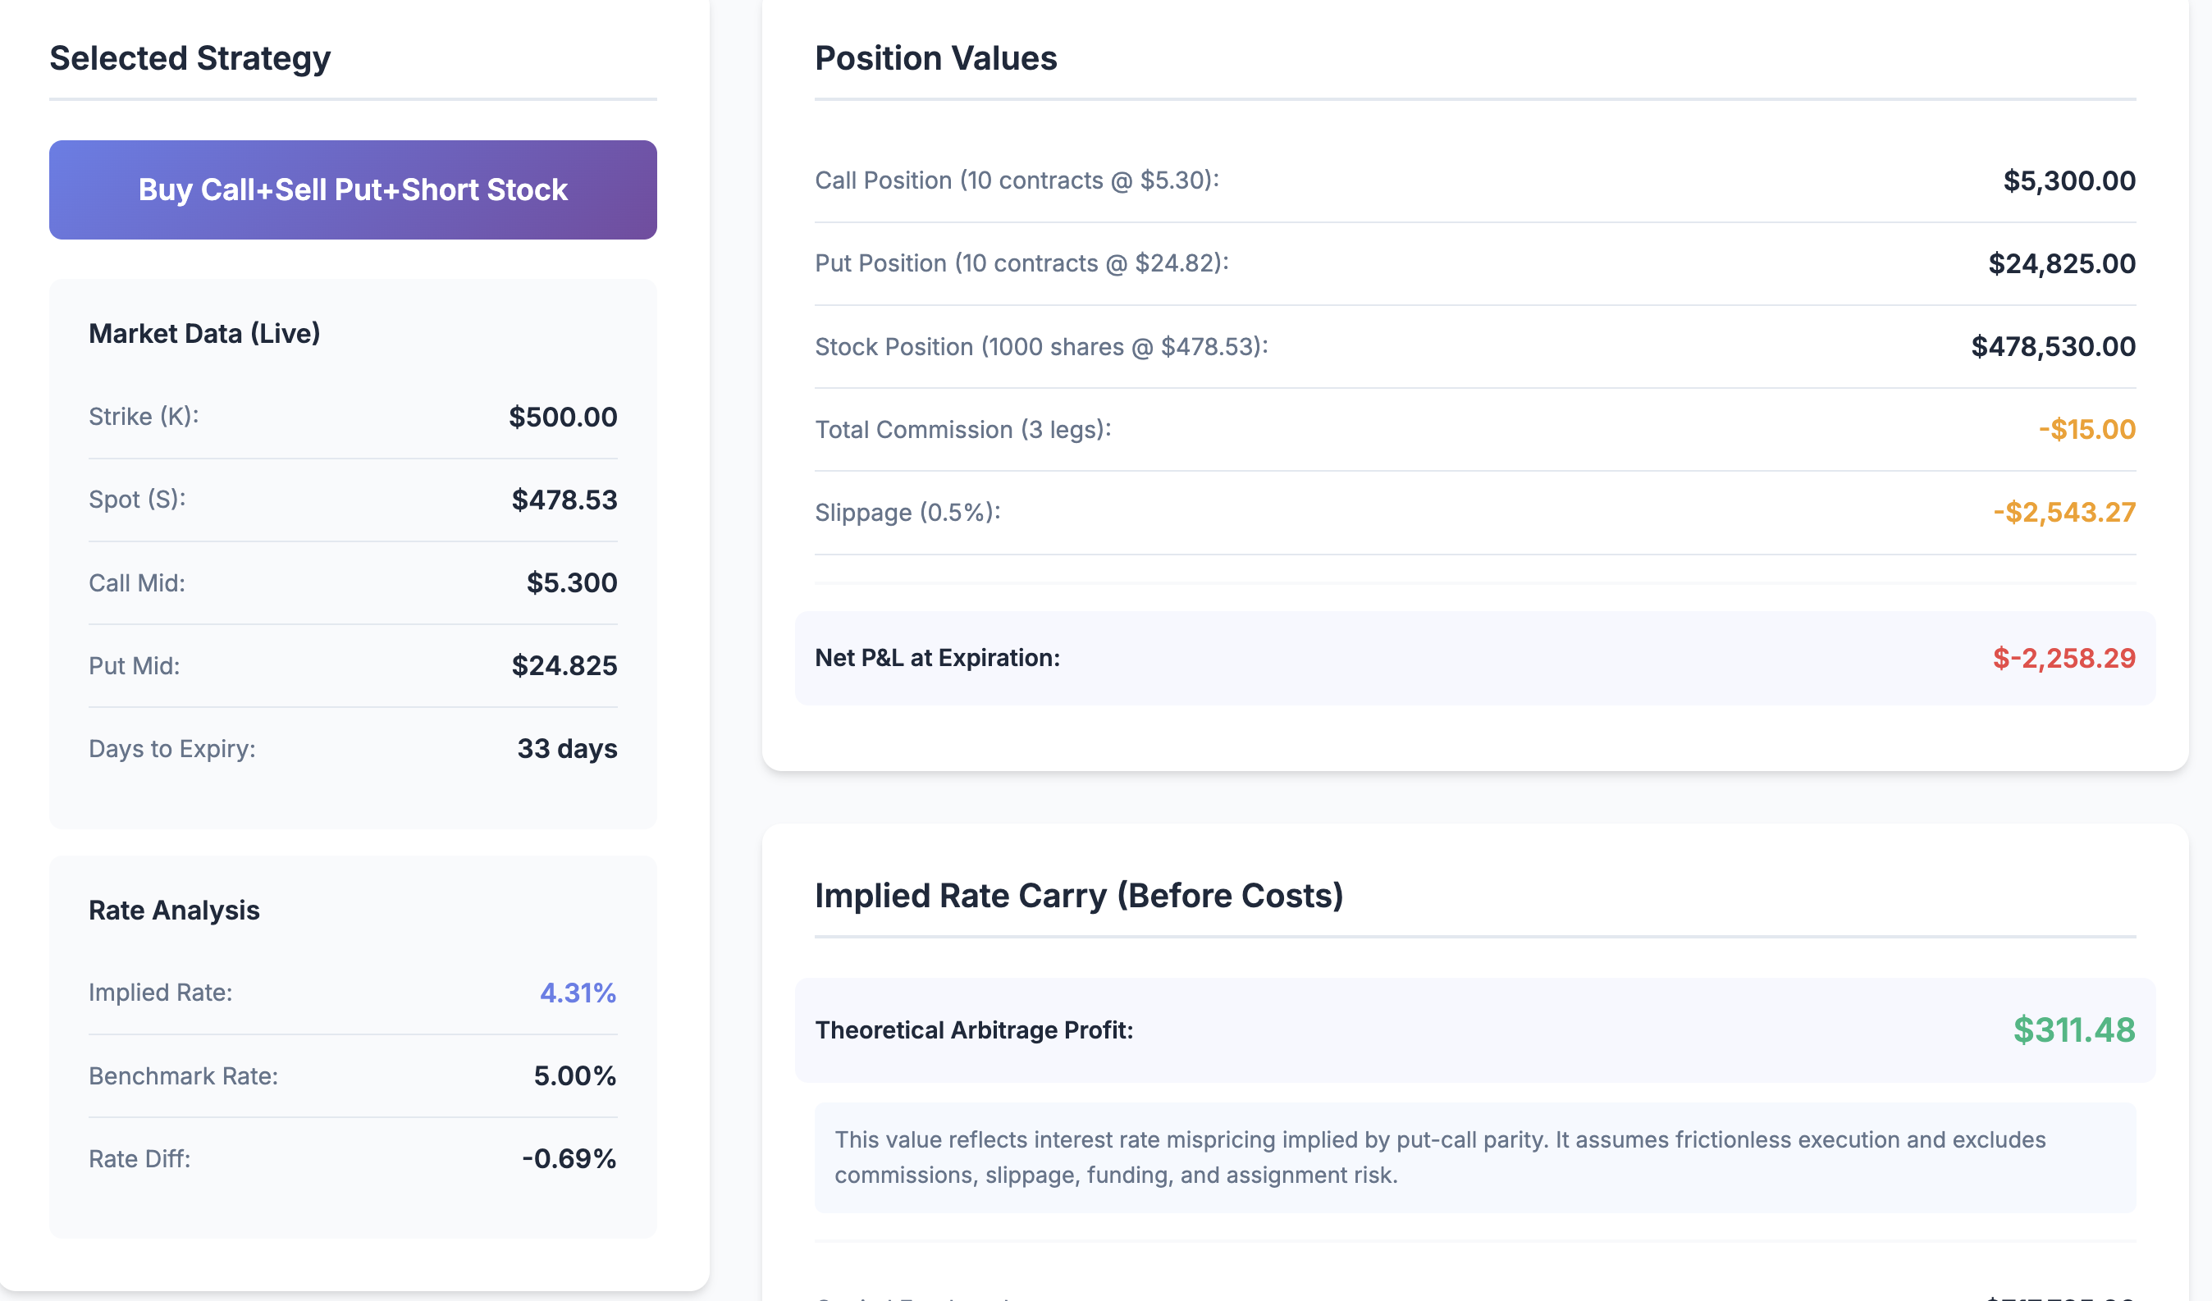Viewport: 2212px width, 1301px height.
Task: Select the Benchmark Rate 5.00%
Action: tap(575, 1075)
